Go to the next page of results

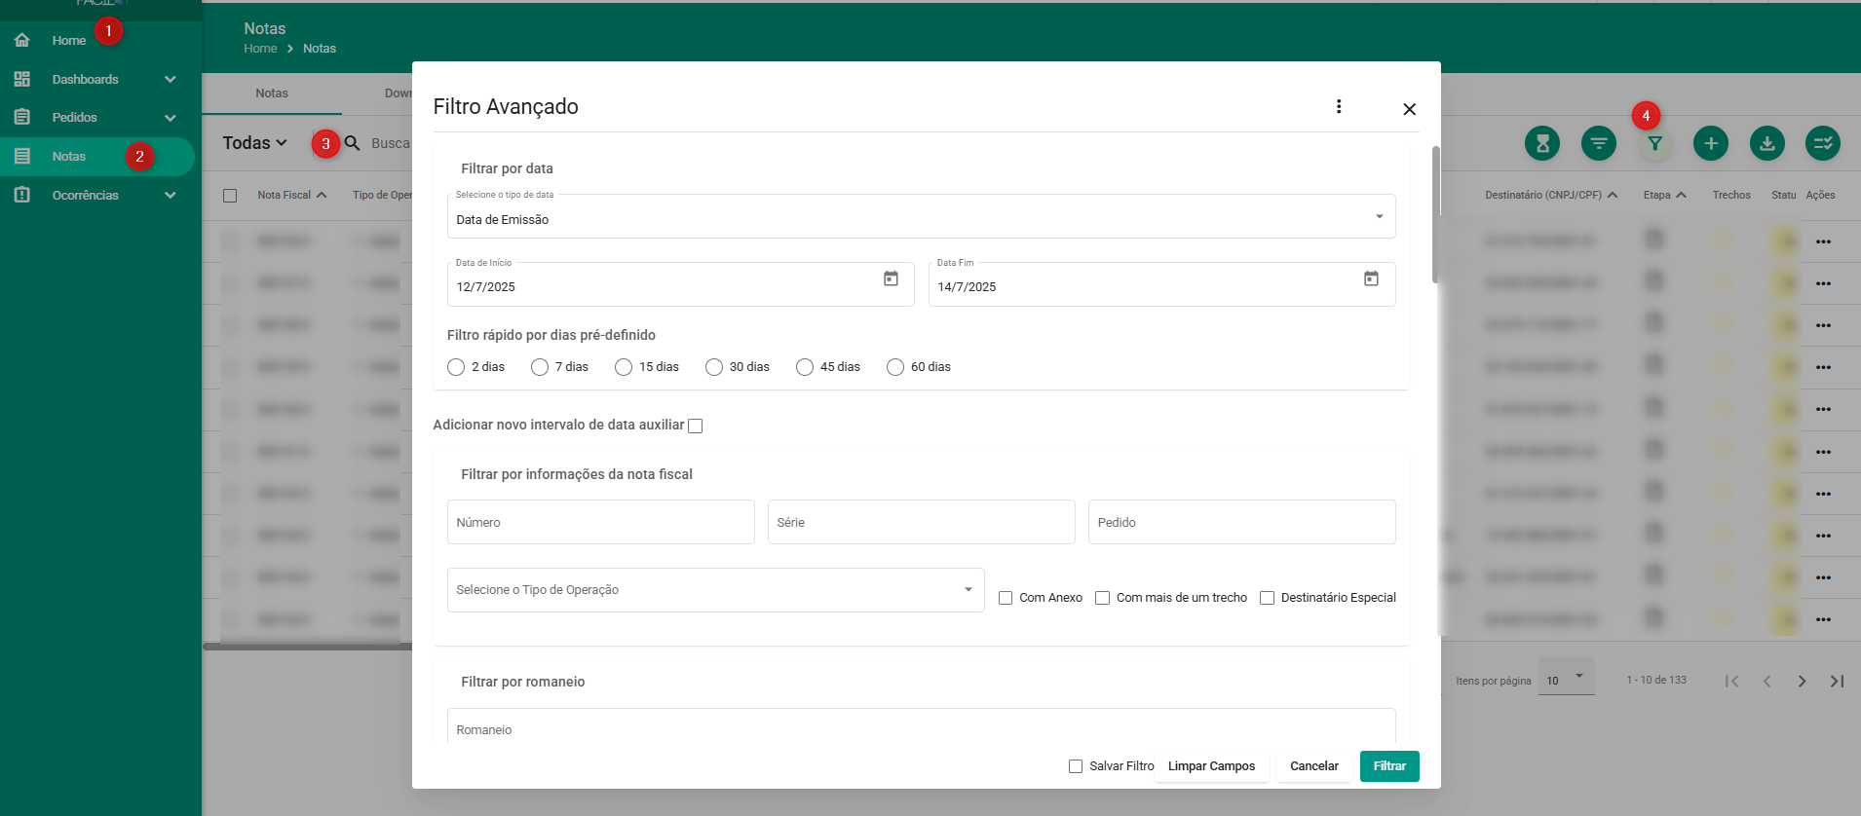pyautogui.click(x=1802, y=681)
